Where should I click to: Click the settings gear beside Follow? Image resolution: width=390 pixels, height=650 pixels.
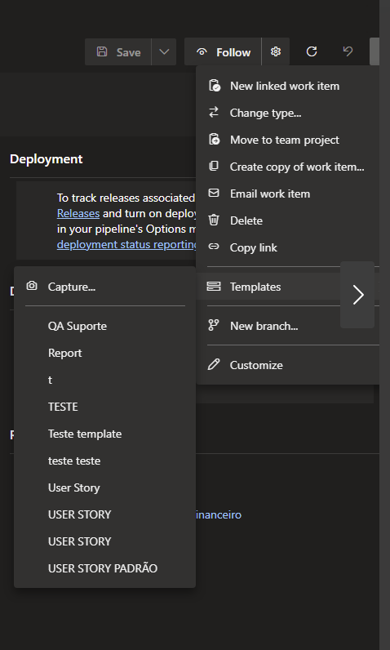point(276,51)
